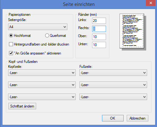Open the first Fußzeile dropdown
157x127 pixels.
pos(113,73)
